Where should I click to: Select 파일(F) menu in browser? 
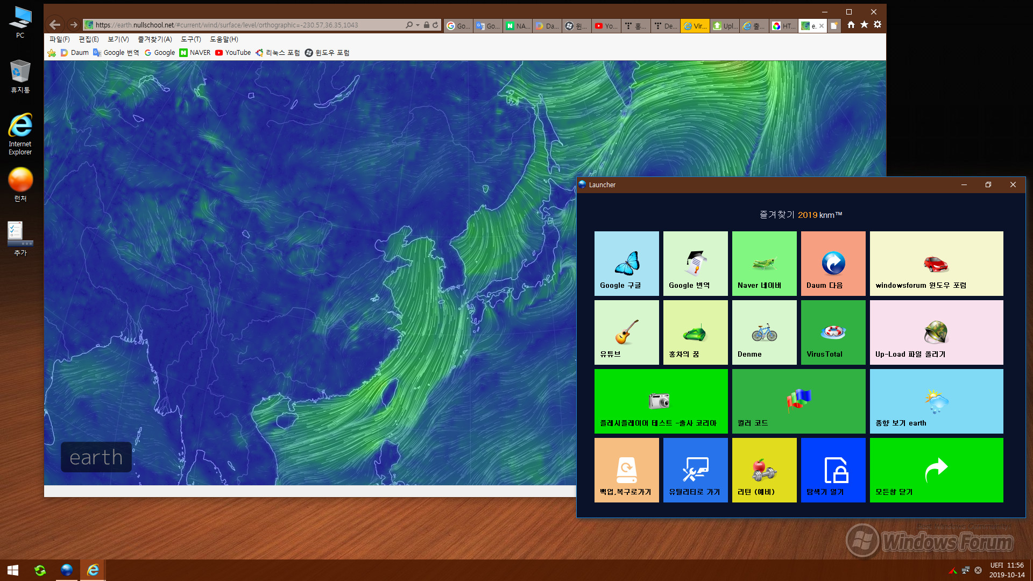tap(58, 39)
